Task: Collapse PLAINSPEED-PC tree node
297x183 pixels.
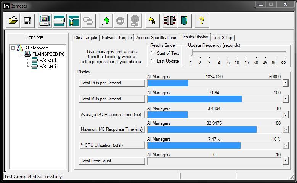Action: click(x=20, y=54)
